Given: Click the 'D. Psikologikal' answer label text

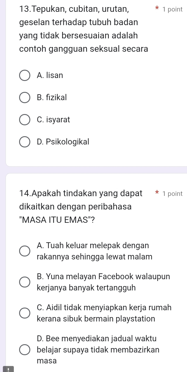Looking at the screenshot, I should point(63,142).
